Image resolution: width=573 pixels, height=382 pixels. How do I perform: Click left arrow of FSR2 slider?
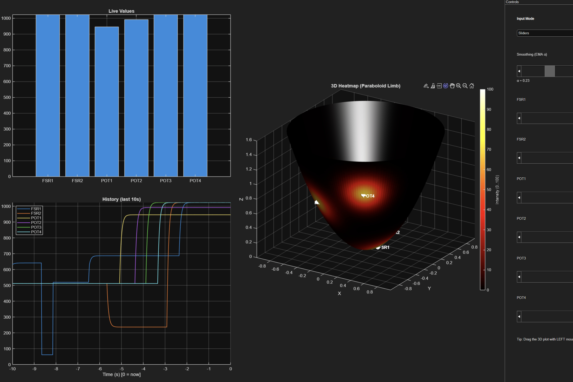[x=519, y=158]
